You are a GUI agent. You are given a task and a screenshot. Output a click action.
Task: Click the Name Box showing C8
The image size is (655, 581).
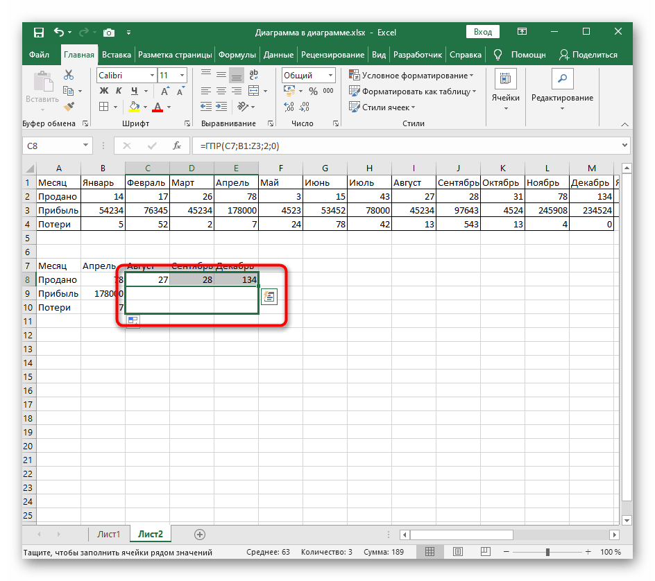53,146
